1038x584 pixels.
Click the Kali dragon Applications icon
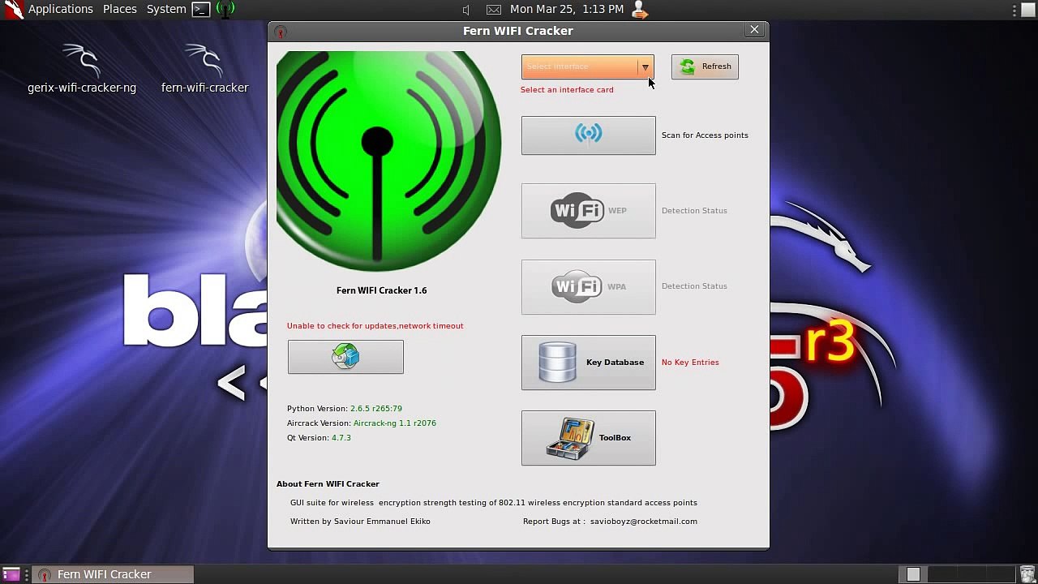[13, 10]
